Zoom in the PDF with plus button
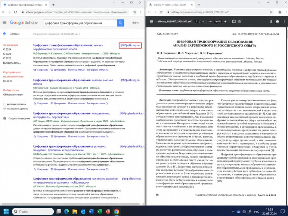The width and height of the screenshot is (288, 216). tap(225, 22)
